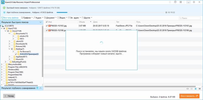Click the EaseUS app logo icon
203x100 pixels.
pos(3,2)
